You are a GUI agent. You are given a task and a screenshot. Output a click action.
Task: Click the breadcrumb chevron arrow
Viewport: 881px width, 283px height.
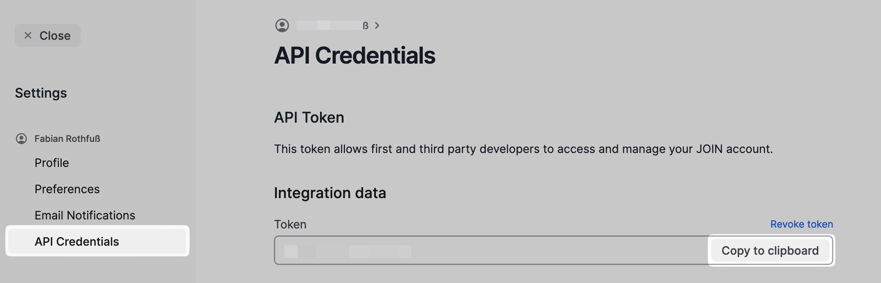click(377, 25)
